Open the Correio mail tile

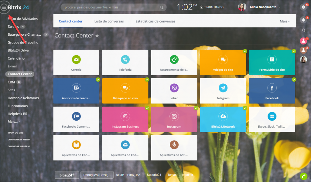(76, 63)
